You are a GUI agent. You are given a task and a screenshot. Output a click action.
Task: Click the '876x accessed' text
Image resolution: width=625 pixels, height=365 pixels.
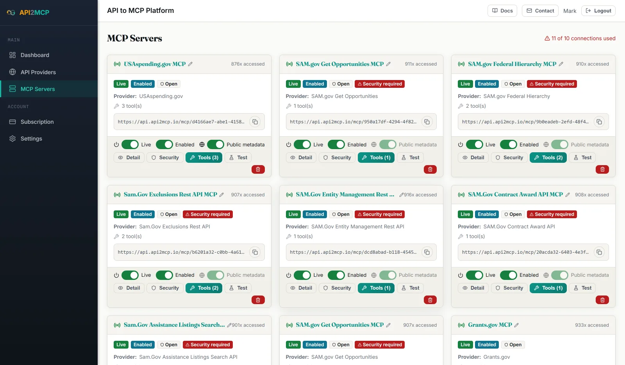248,64
